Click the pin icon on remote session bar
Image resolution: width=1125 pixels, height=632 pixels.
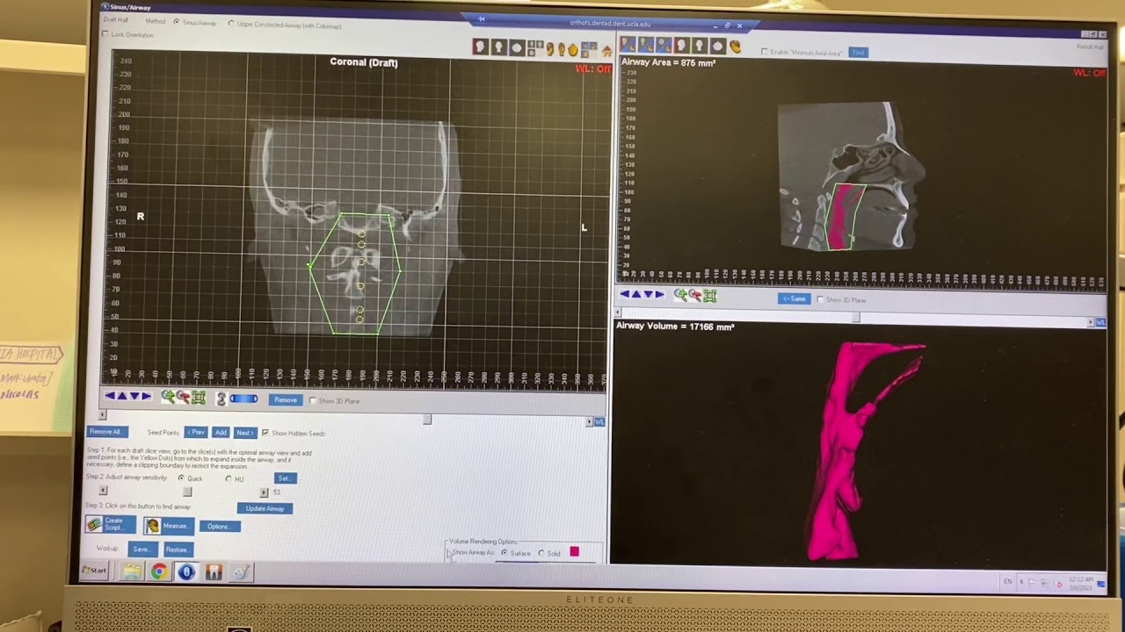482,18
